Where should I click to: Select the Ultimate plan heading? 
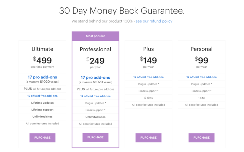click(x=42, y=49)
